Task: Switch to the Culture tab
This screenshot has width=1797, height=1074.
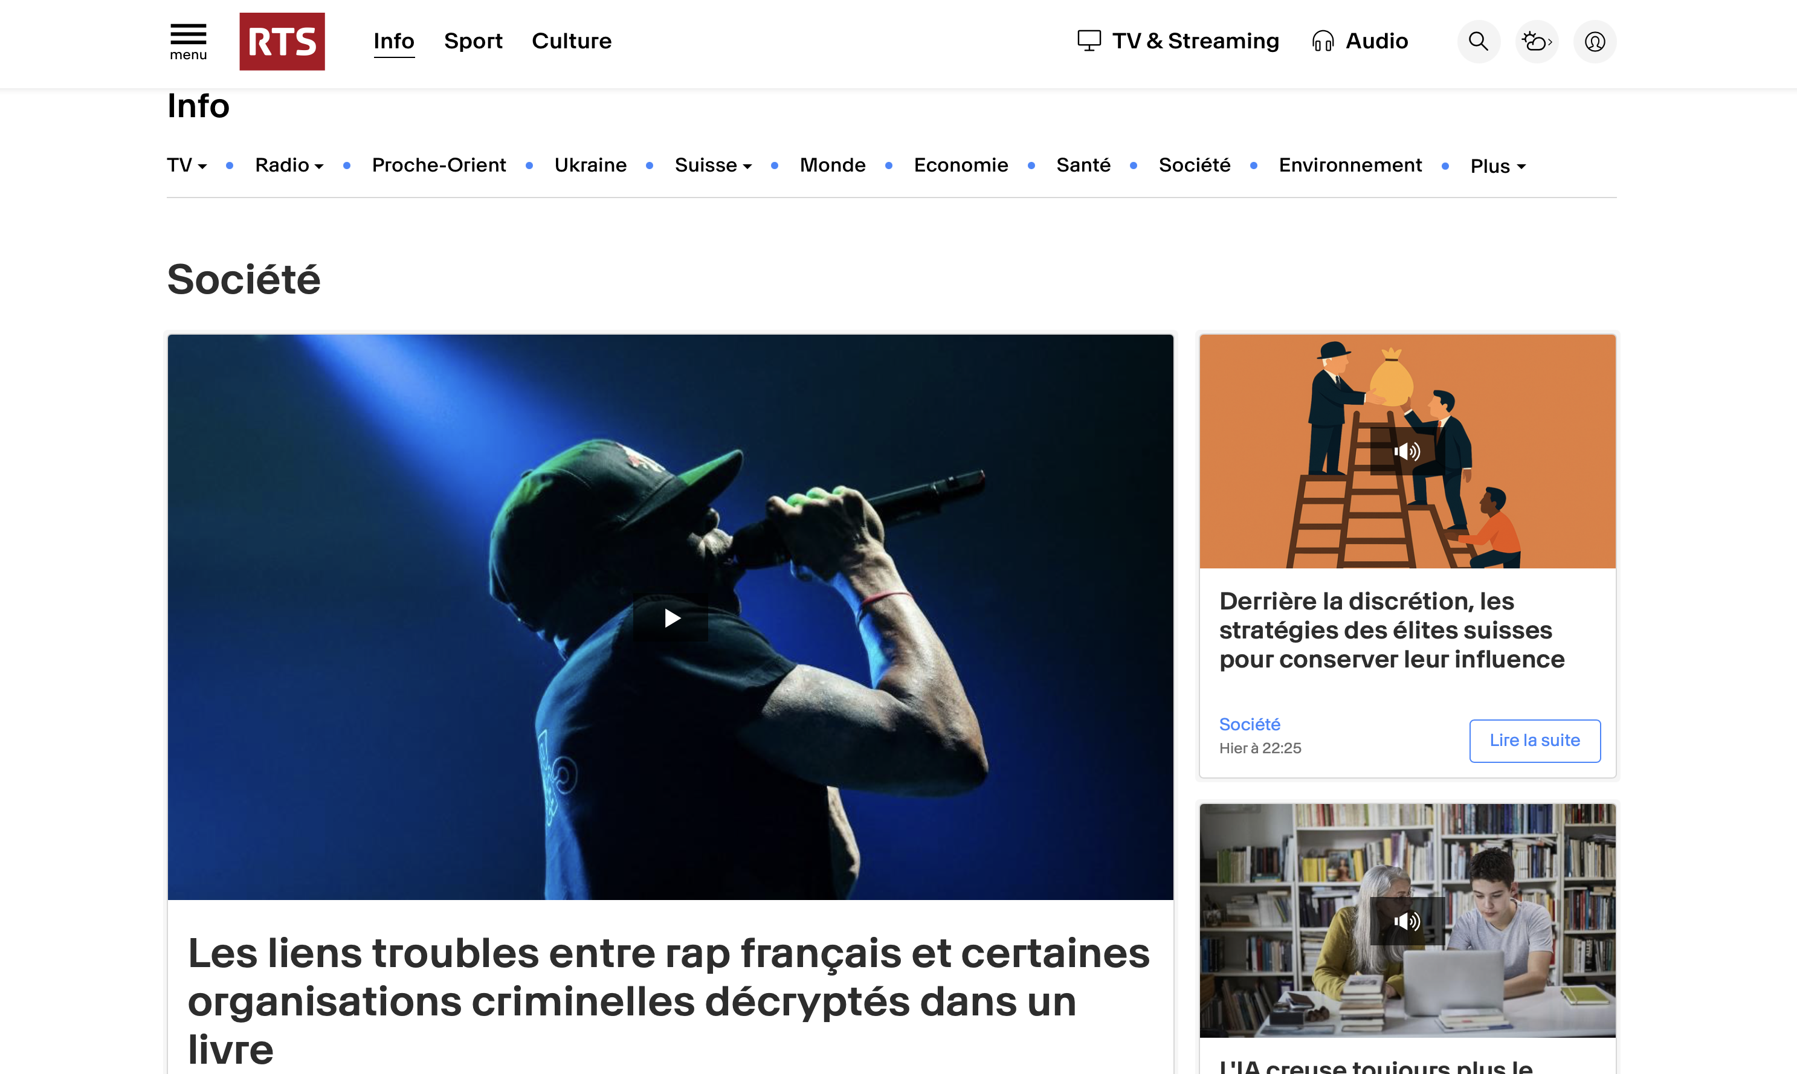Action: pyautogui.click(x=572, y=41)
